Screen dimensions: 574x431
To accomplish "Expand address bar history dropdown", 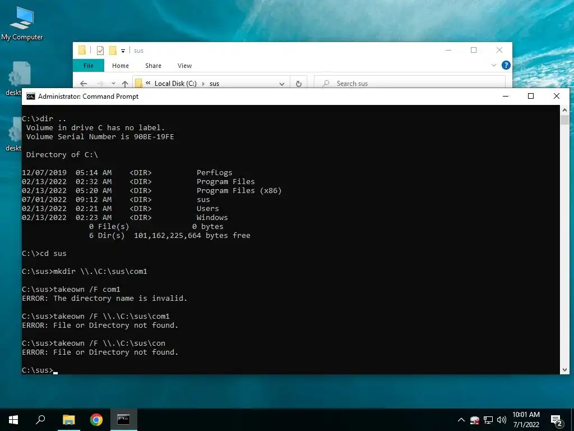I will [x=281, y=84].
